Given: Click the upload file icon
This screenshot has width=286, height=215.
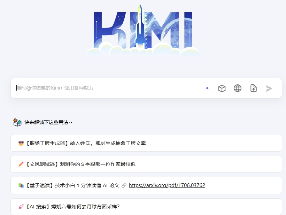Looking at the screenshot, I should [254, 88].
